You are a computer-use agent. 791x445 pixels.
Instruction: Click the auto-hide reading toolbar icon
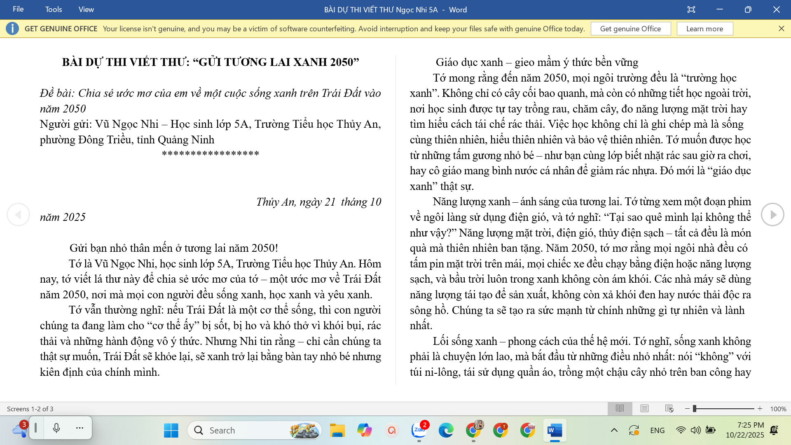[691, 9]
